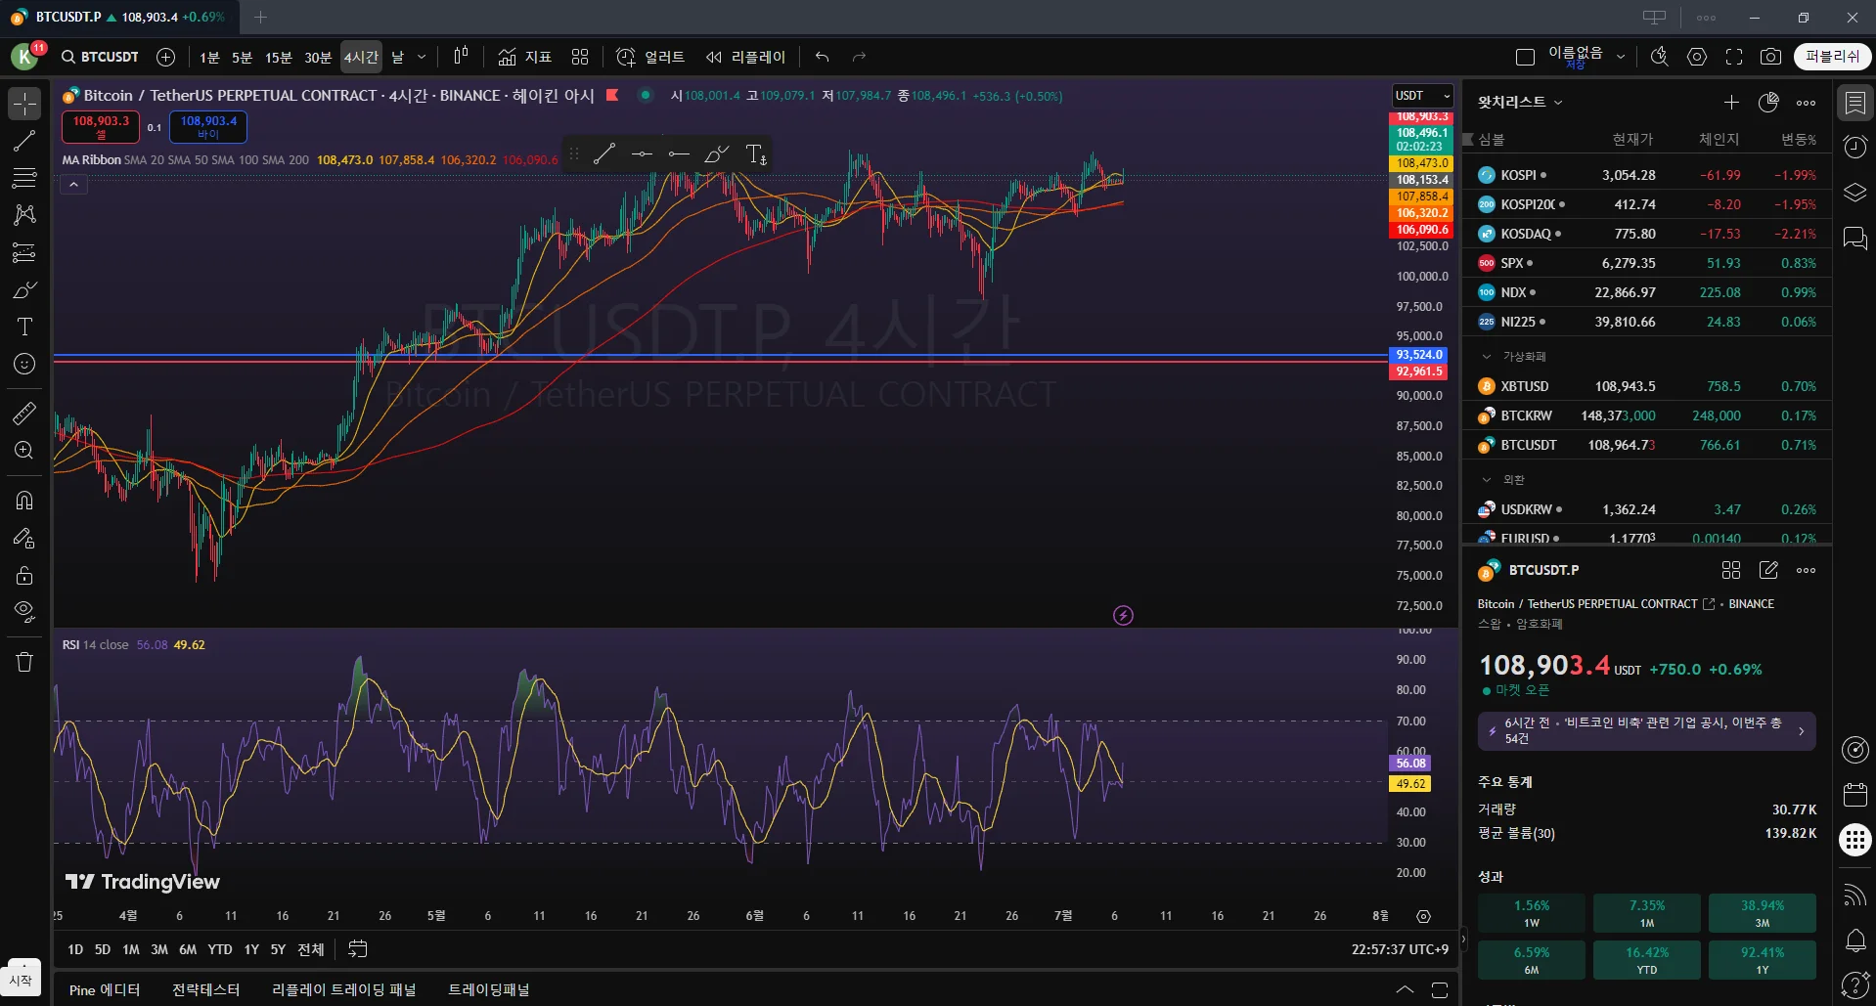Open the 리플레이 트레이딩 패널 tab
This screenshot has width=1876, height=1006.
(x=343, y=990)
